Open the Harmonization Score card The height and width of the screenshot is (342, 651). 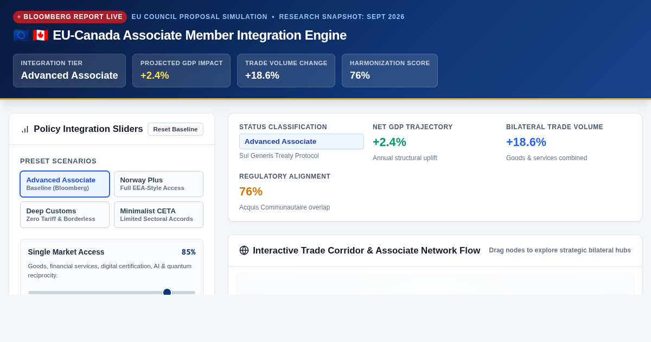pos(390,71)
